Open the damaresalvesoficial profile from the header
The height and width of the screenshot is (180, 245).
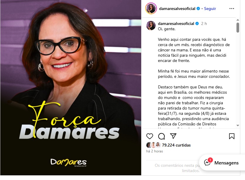point(177,9)
